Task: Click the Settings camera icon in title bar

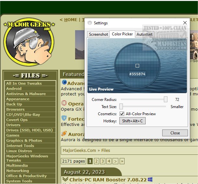Action: point(90,23)
